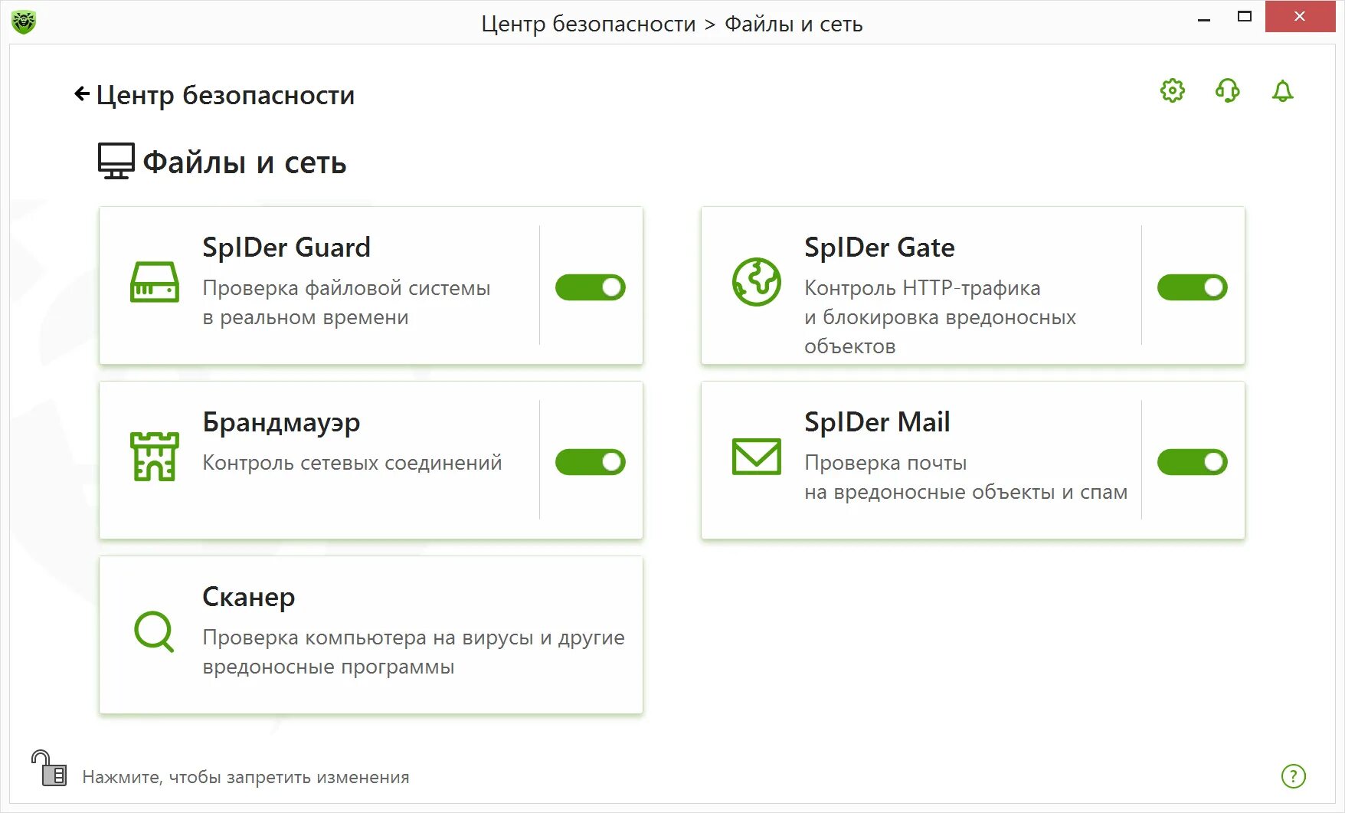Image resolution: width=1345 pixels, height=813 pixels.
Task: Disable the SpIDer Guard toggle
Action: 590,287
